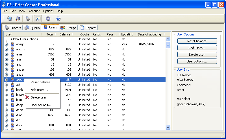The width and height of the screenshot is (226, 139).
Task: Click the user icon beside alla
Action: 12,59
